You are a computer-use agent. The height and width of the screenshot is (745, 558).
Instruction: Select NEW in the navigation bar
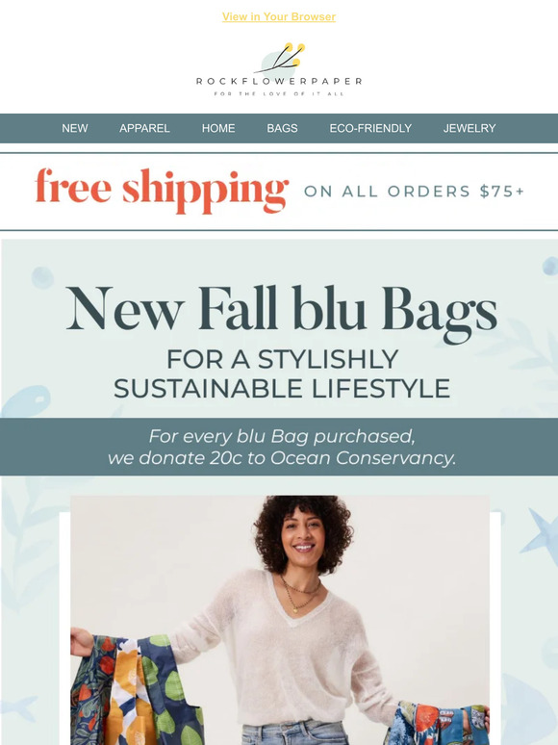pos(74,128)
